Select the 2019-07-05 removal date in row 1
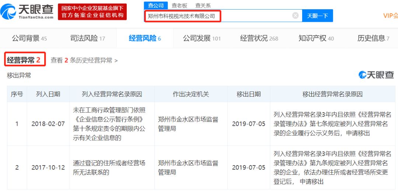The image size is (398, 191). coord(249,124)
